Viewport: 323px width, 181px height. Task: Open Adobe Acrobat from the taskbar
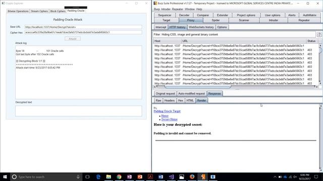[150, 176]
